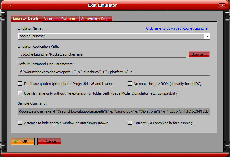Check Use file name only option
Image resolution: width=230 pixels, height=157 pixels.
(x=20, y=93)
